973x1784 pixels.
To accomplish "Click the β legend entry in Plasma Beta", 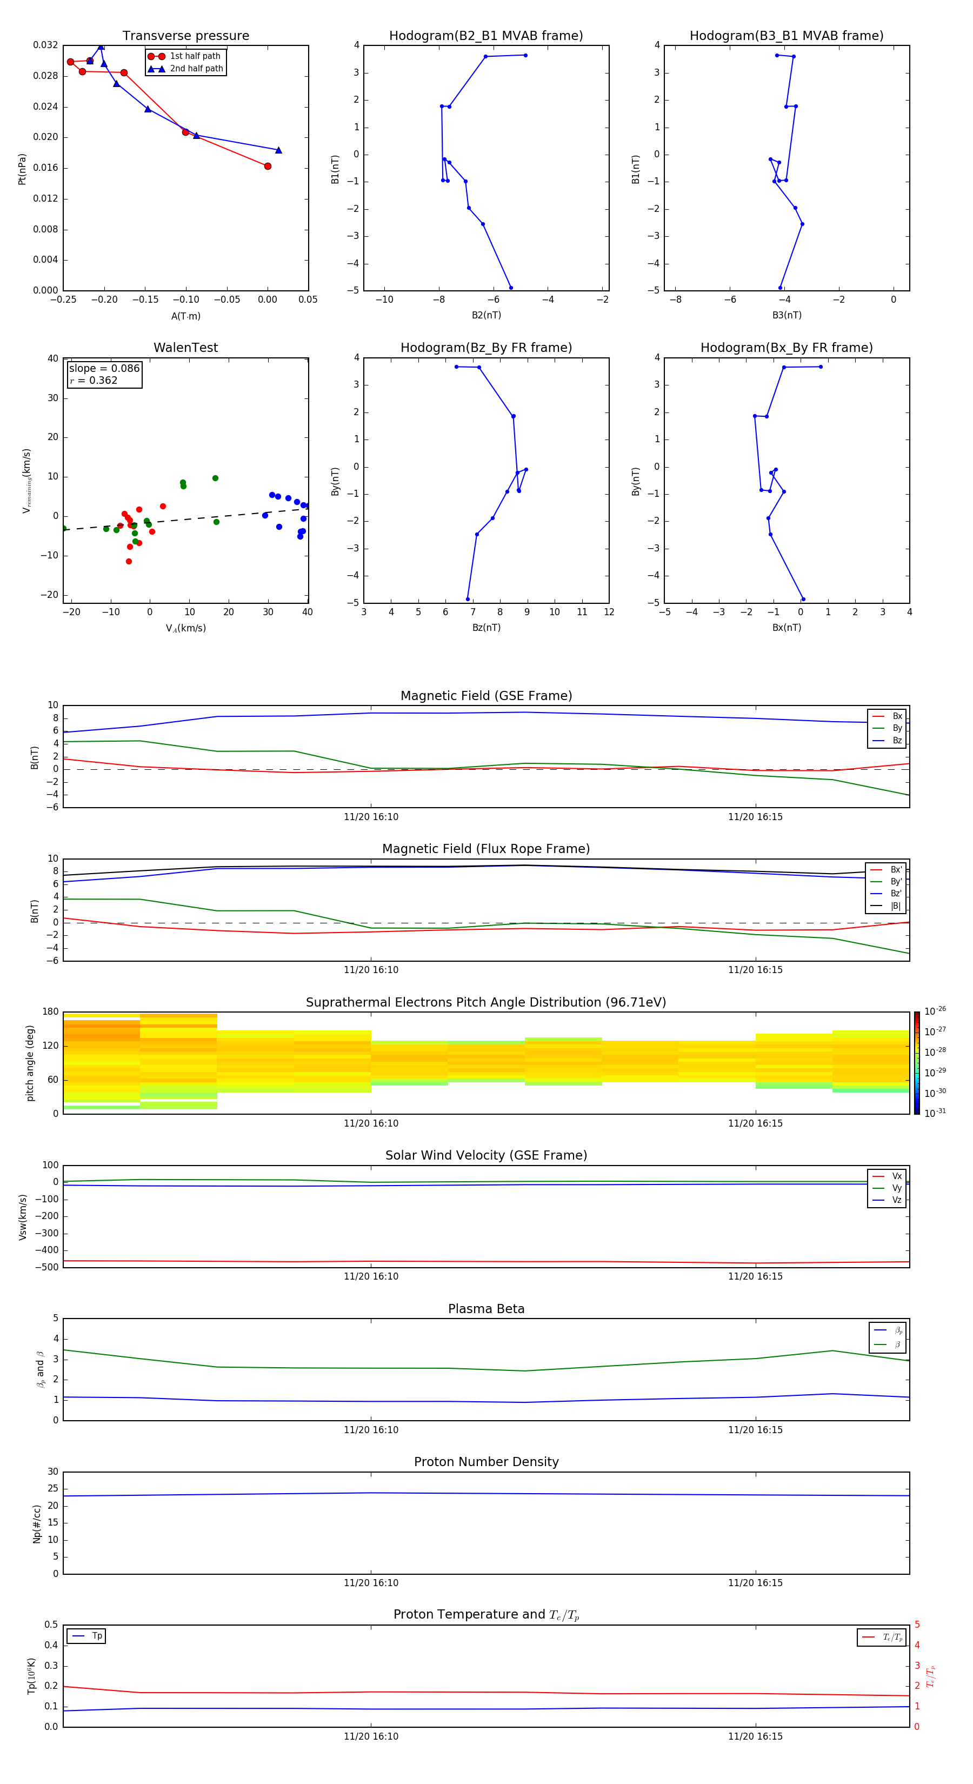I will click(x=888, y=1344).
